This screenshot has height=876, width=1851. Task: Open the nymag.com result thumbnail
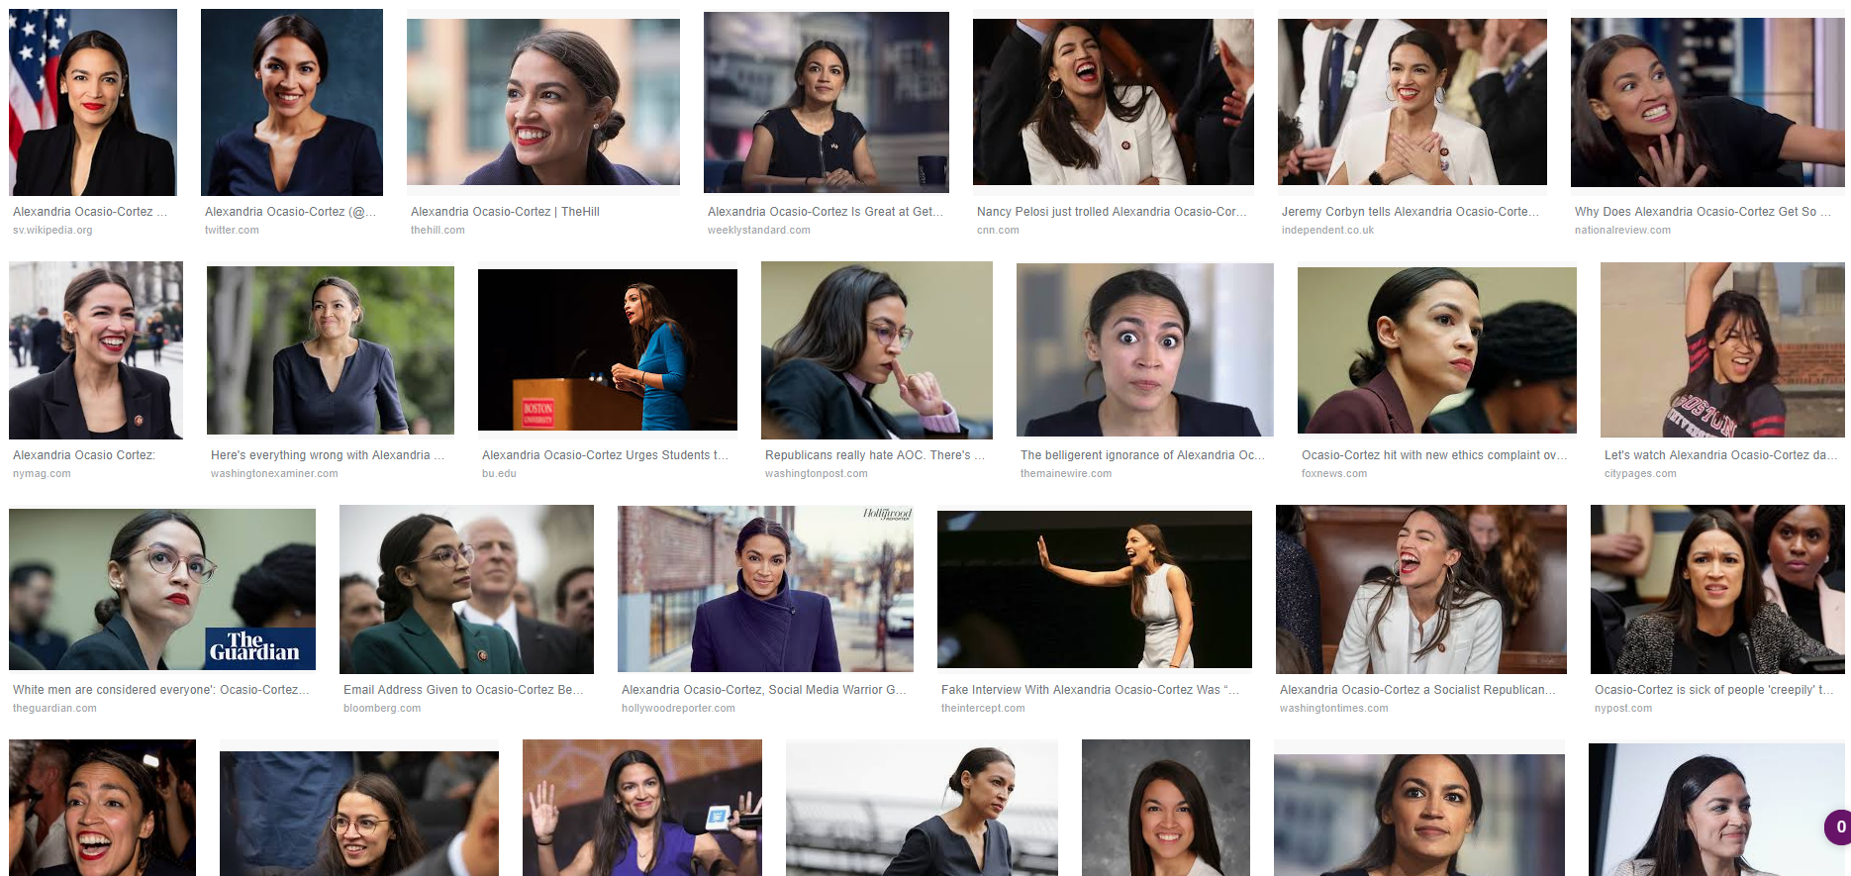[x=96, y=350]
